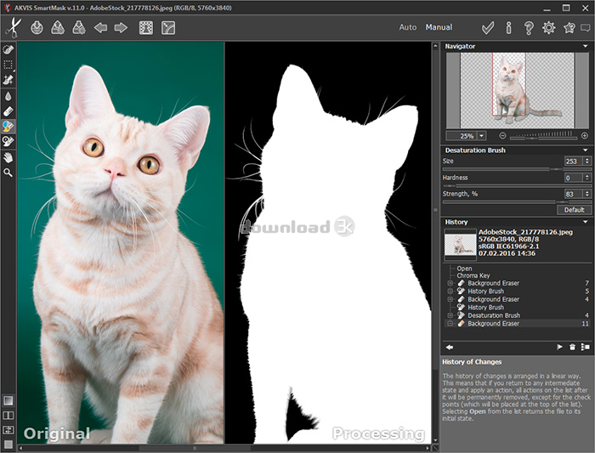The image size is (595, 453).
Task: Open Preferences with the gear icon
Action: point(549,28)
